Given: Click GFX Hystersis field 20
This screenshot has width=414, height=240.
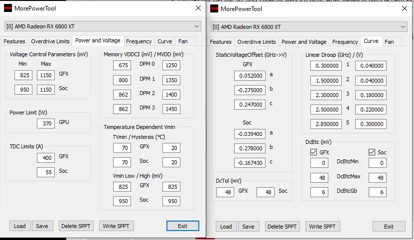Looking at the screenshot, I should [171, 148].
